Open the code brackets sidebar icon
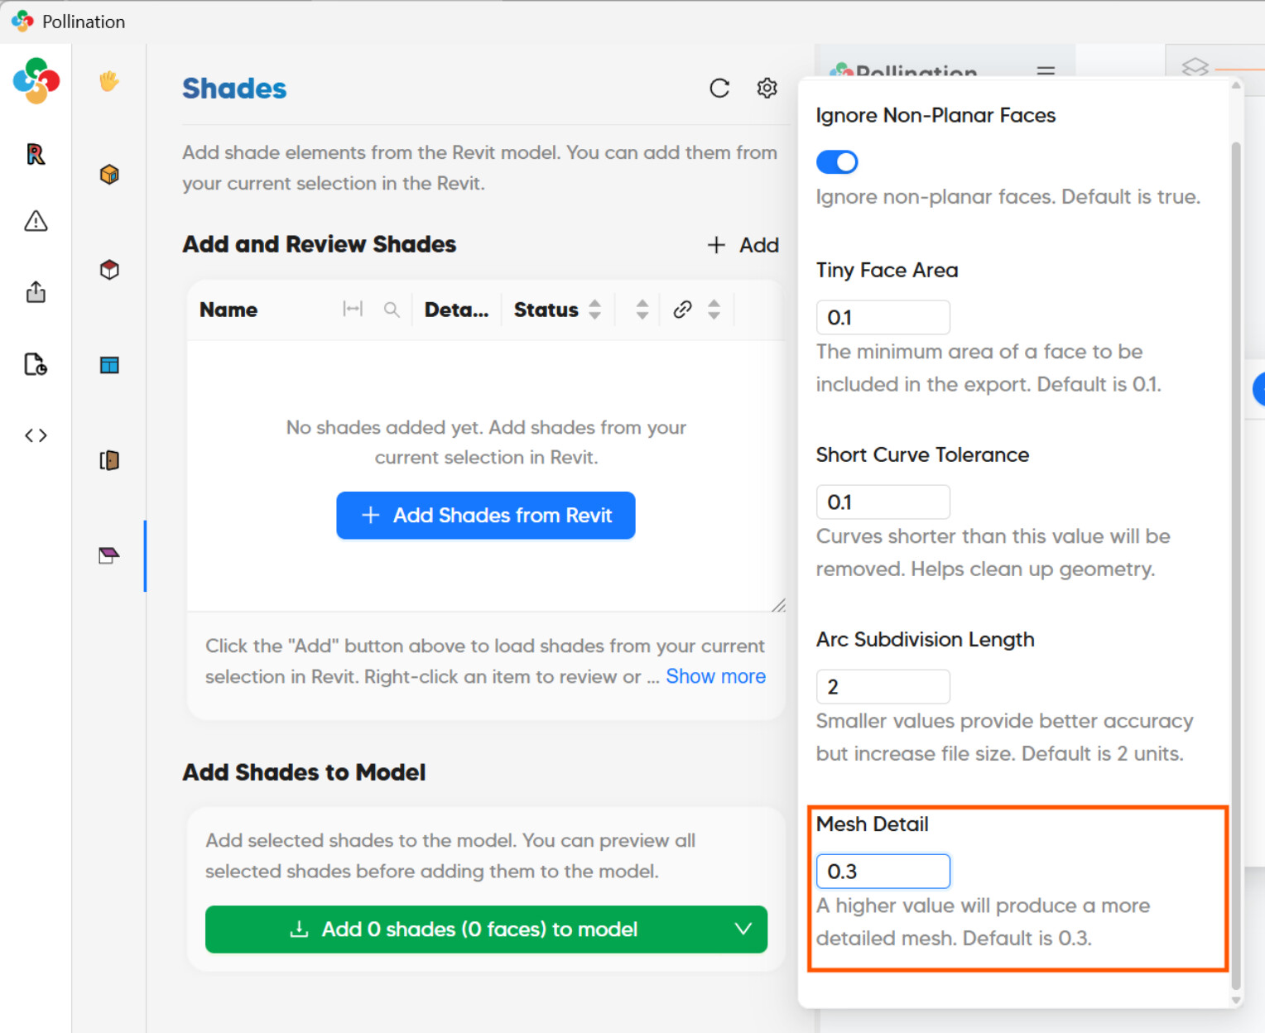Image resolution: width=1265 pixels, height=1033 pixels. tap(36, 435)
